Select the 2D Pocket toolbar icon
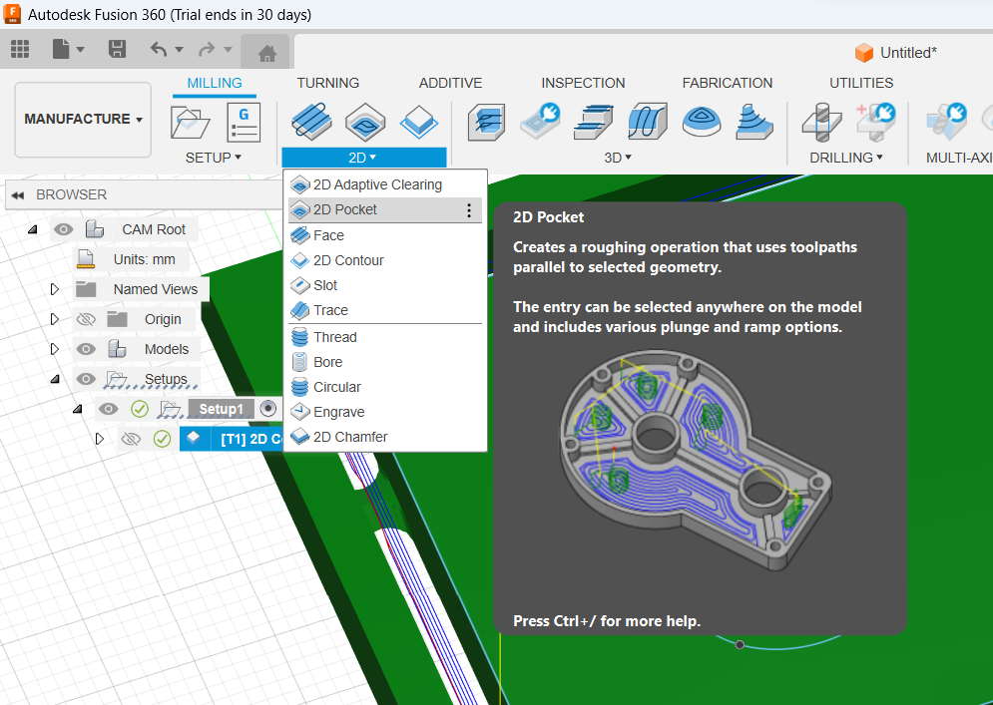 tap(365, 122)
